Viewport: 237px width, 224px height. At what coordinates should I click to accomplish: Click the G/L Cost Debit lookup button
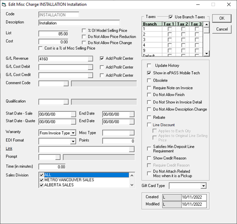point(90,67)
